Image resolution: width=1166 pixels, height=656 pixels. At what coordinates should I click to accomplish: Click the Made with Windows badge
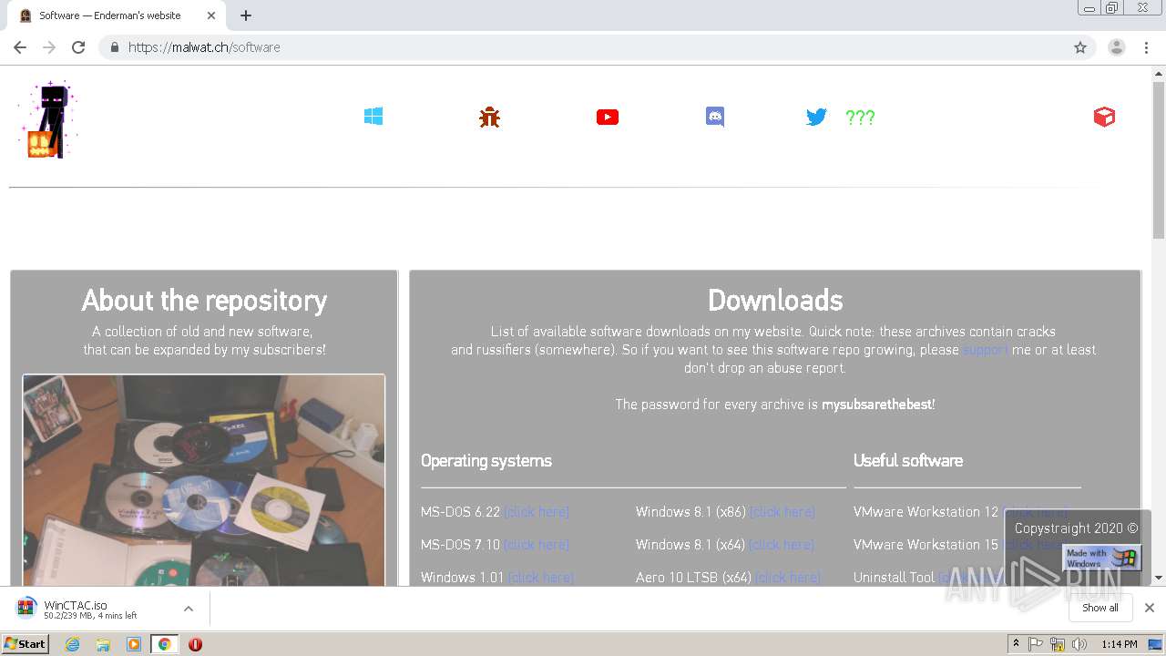[1101, 558]
